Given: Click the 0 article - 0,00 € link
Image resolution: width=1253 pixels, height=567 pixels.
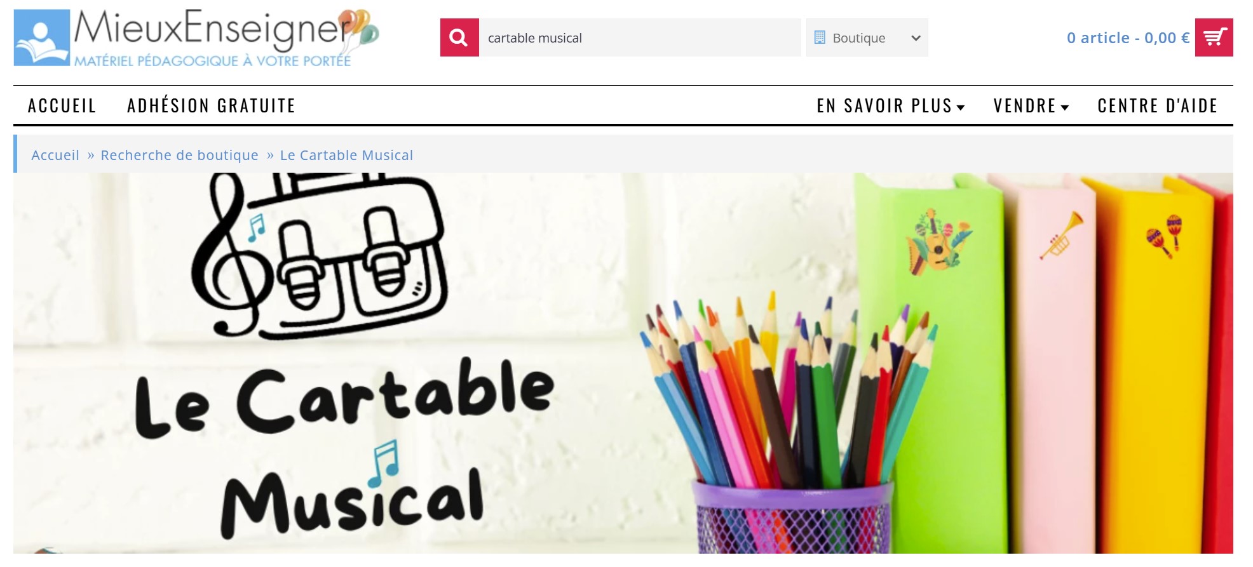Looking at the screenshot, I should (1128, 37).
